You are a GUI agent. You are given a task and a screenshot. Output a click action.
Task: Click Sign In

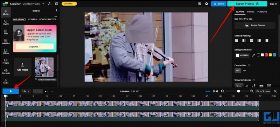tap(273, 4)
